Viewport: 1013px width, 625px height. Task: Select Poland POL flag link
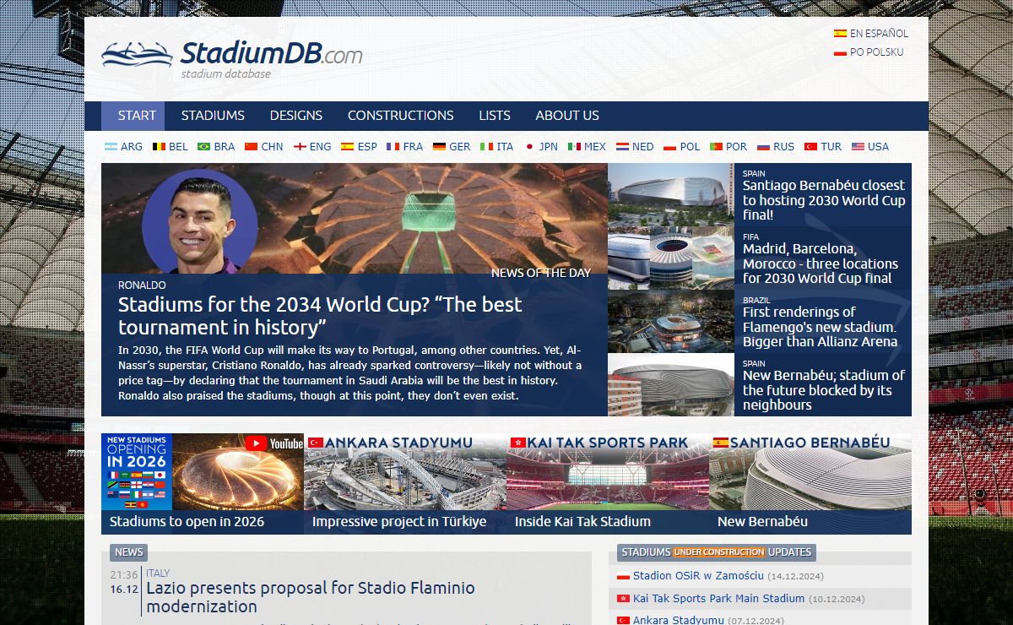[x=682, y=147]
